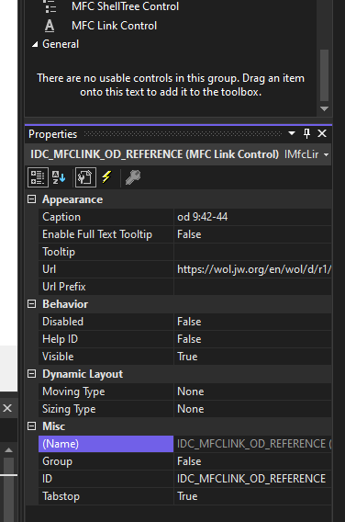The image size is (345, 522).
Task: Toggle the Visible property value True
Action: click(x=252, y=357)
